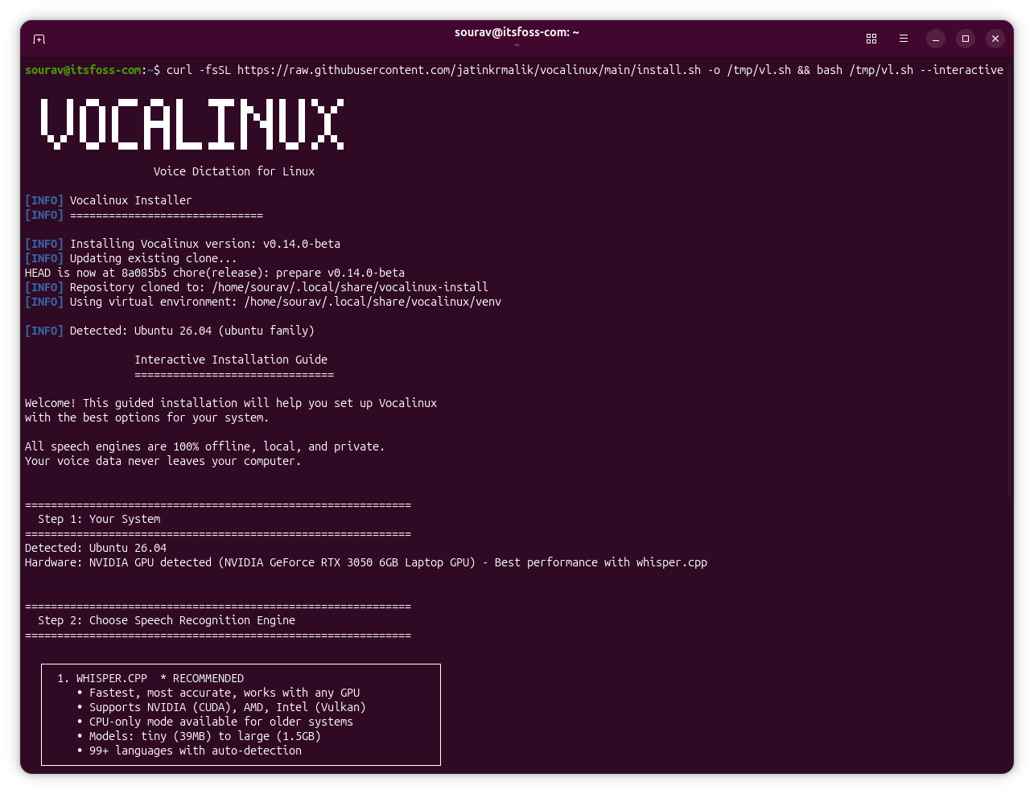The image size is (1034, 794).
Task: Click the 'Step 1: Your System' heading
Action: tap(99, 519)
